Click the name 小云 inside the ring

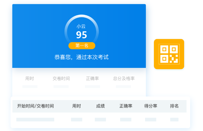[x=81, y=26]
